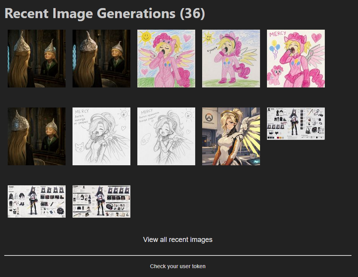Open crayon drawing with sun and green grass hearts
This screenshot has height=277, width=358.
(x=166, y=58)
